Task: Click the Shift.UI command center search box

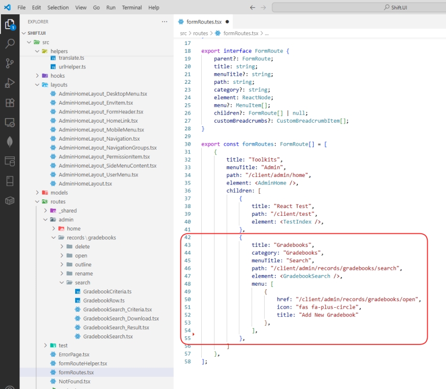Action: click(x=359, y=7)
